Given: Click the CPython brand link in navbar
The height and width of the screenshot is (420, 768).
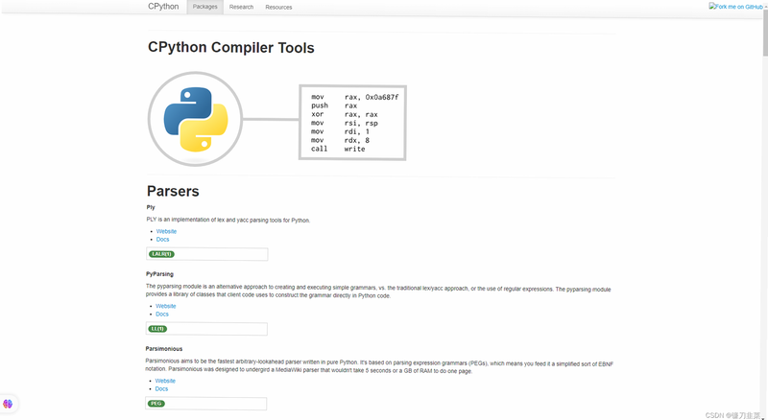Looking at the screenshot, I should click(163, 7).
